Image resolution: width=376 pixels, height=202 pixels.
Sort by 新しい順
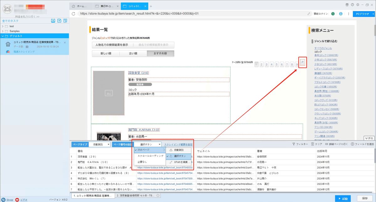[106, 53]
